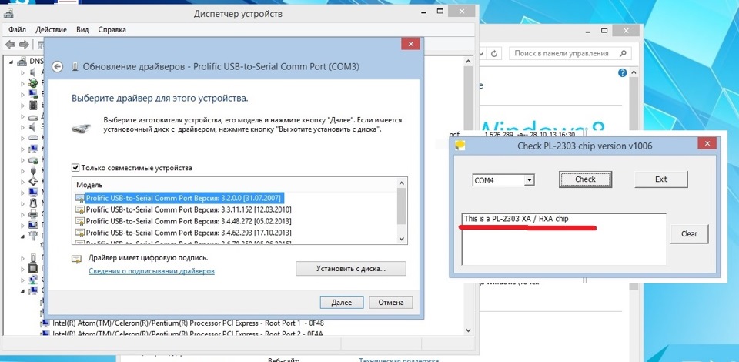Viewport: 739px width, 362px height.
Task: Click the digital signature certificate icon
Action: pos(76,259)
